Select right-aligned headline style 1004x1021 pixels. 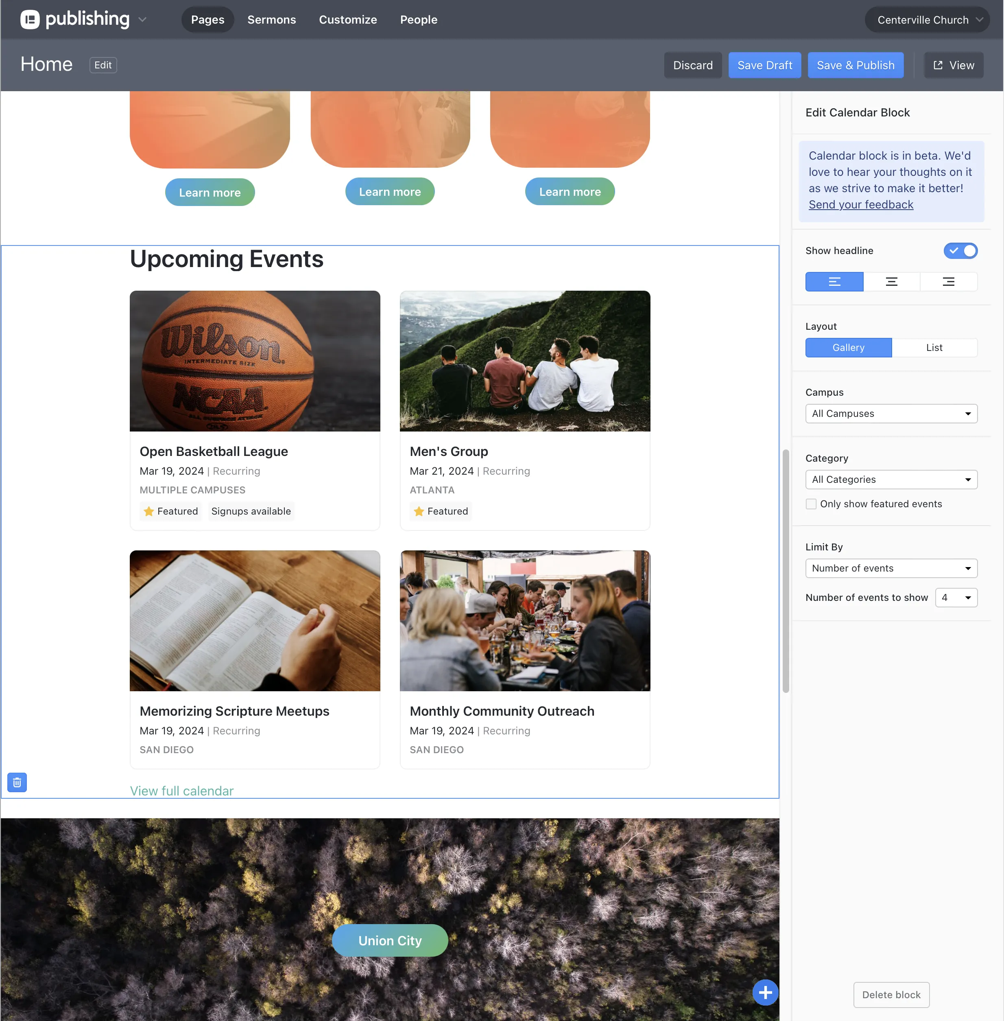pos(948,281)
